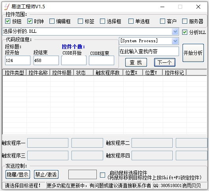This screenshot has height=191, width=209.
Task: Click first field of 触发程序四
Action: pos(152,155)
